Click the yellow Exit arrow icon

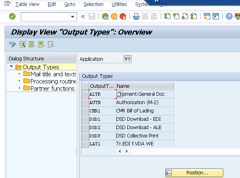114,16
